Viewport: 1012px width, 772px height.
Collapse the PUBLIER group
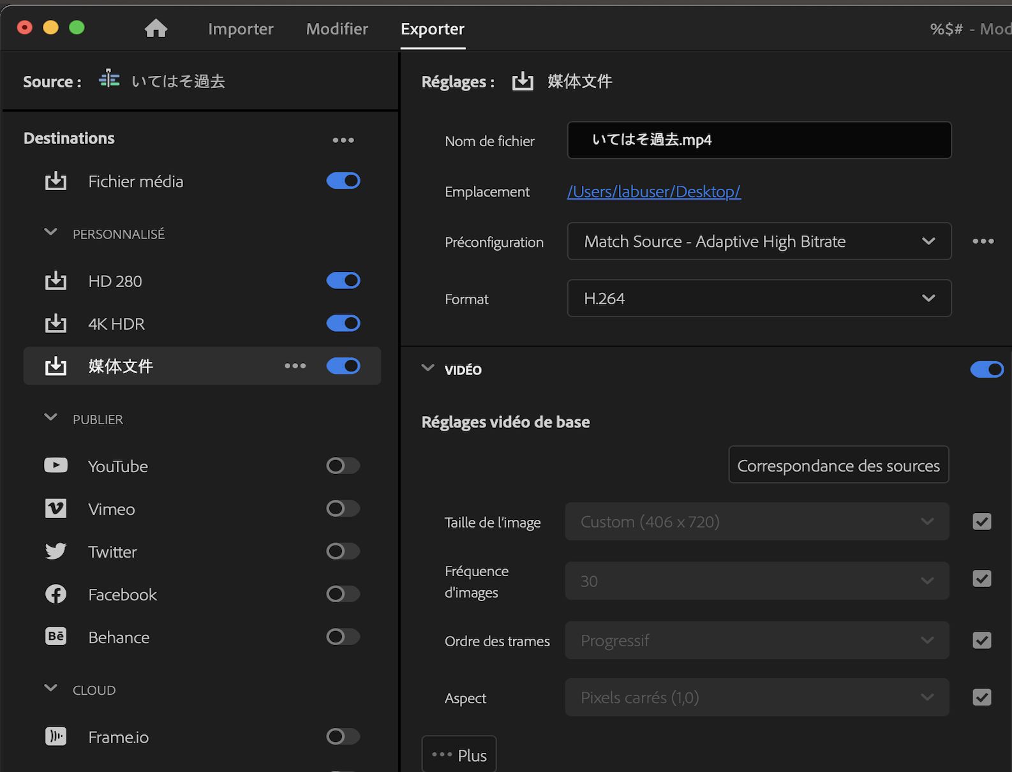pos(51,418)
